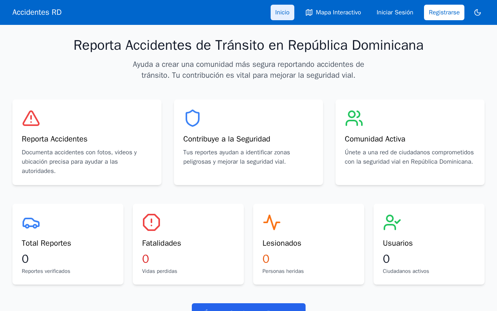Open the Iniciar Sesión link
The width and height of the screenshot is (497, 311).
pyautogui.click(x=395, y=12)
